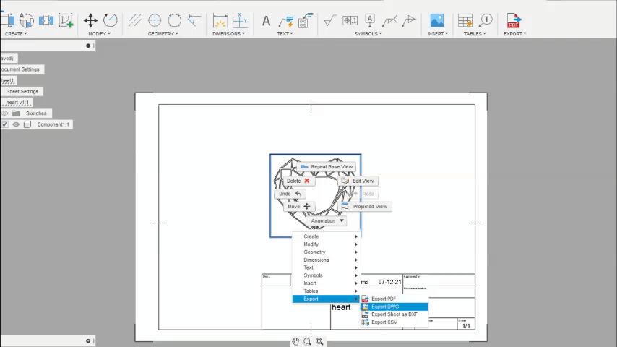Click Delete in marking menu
The image size is (617, 347).
[298, 181]
